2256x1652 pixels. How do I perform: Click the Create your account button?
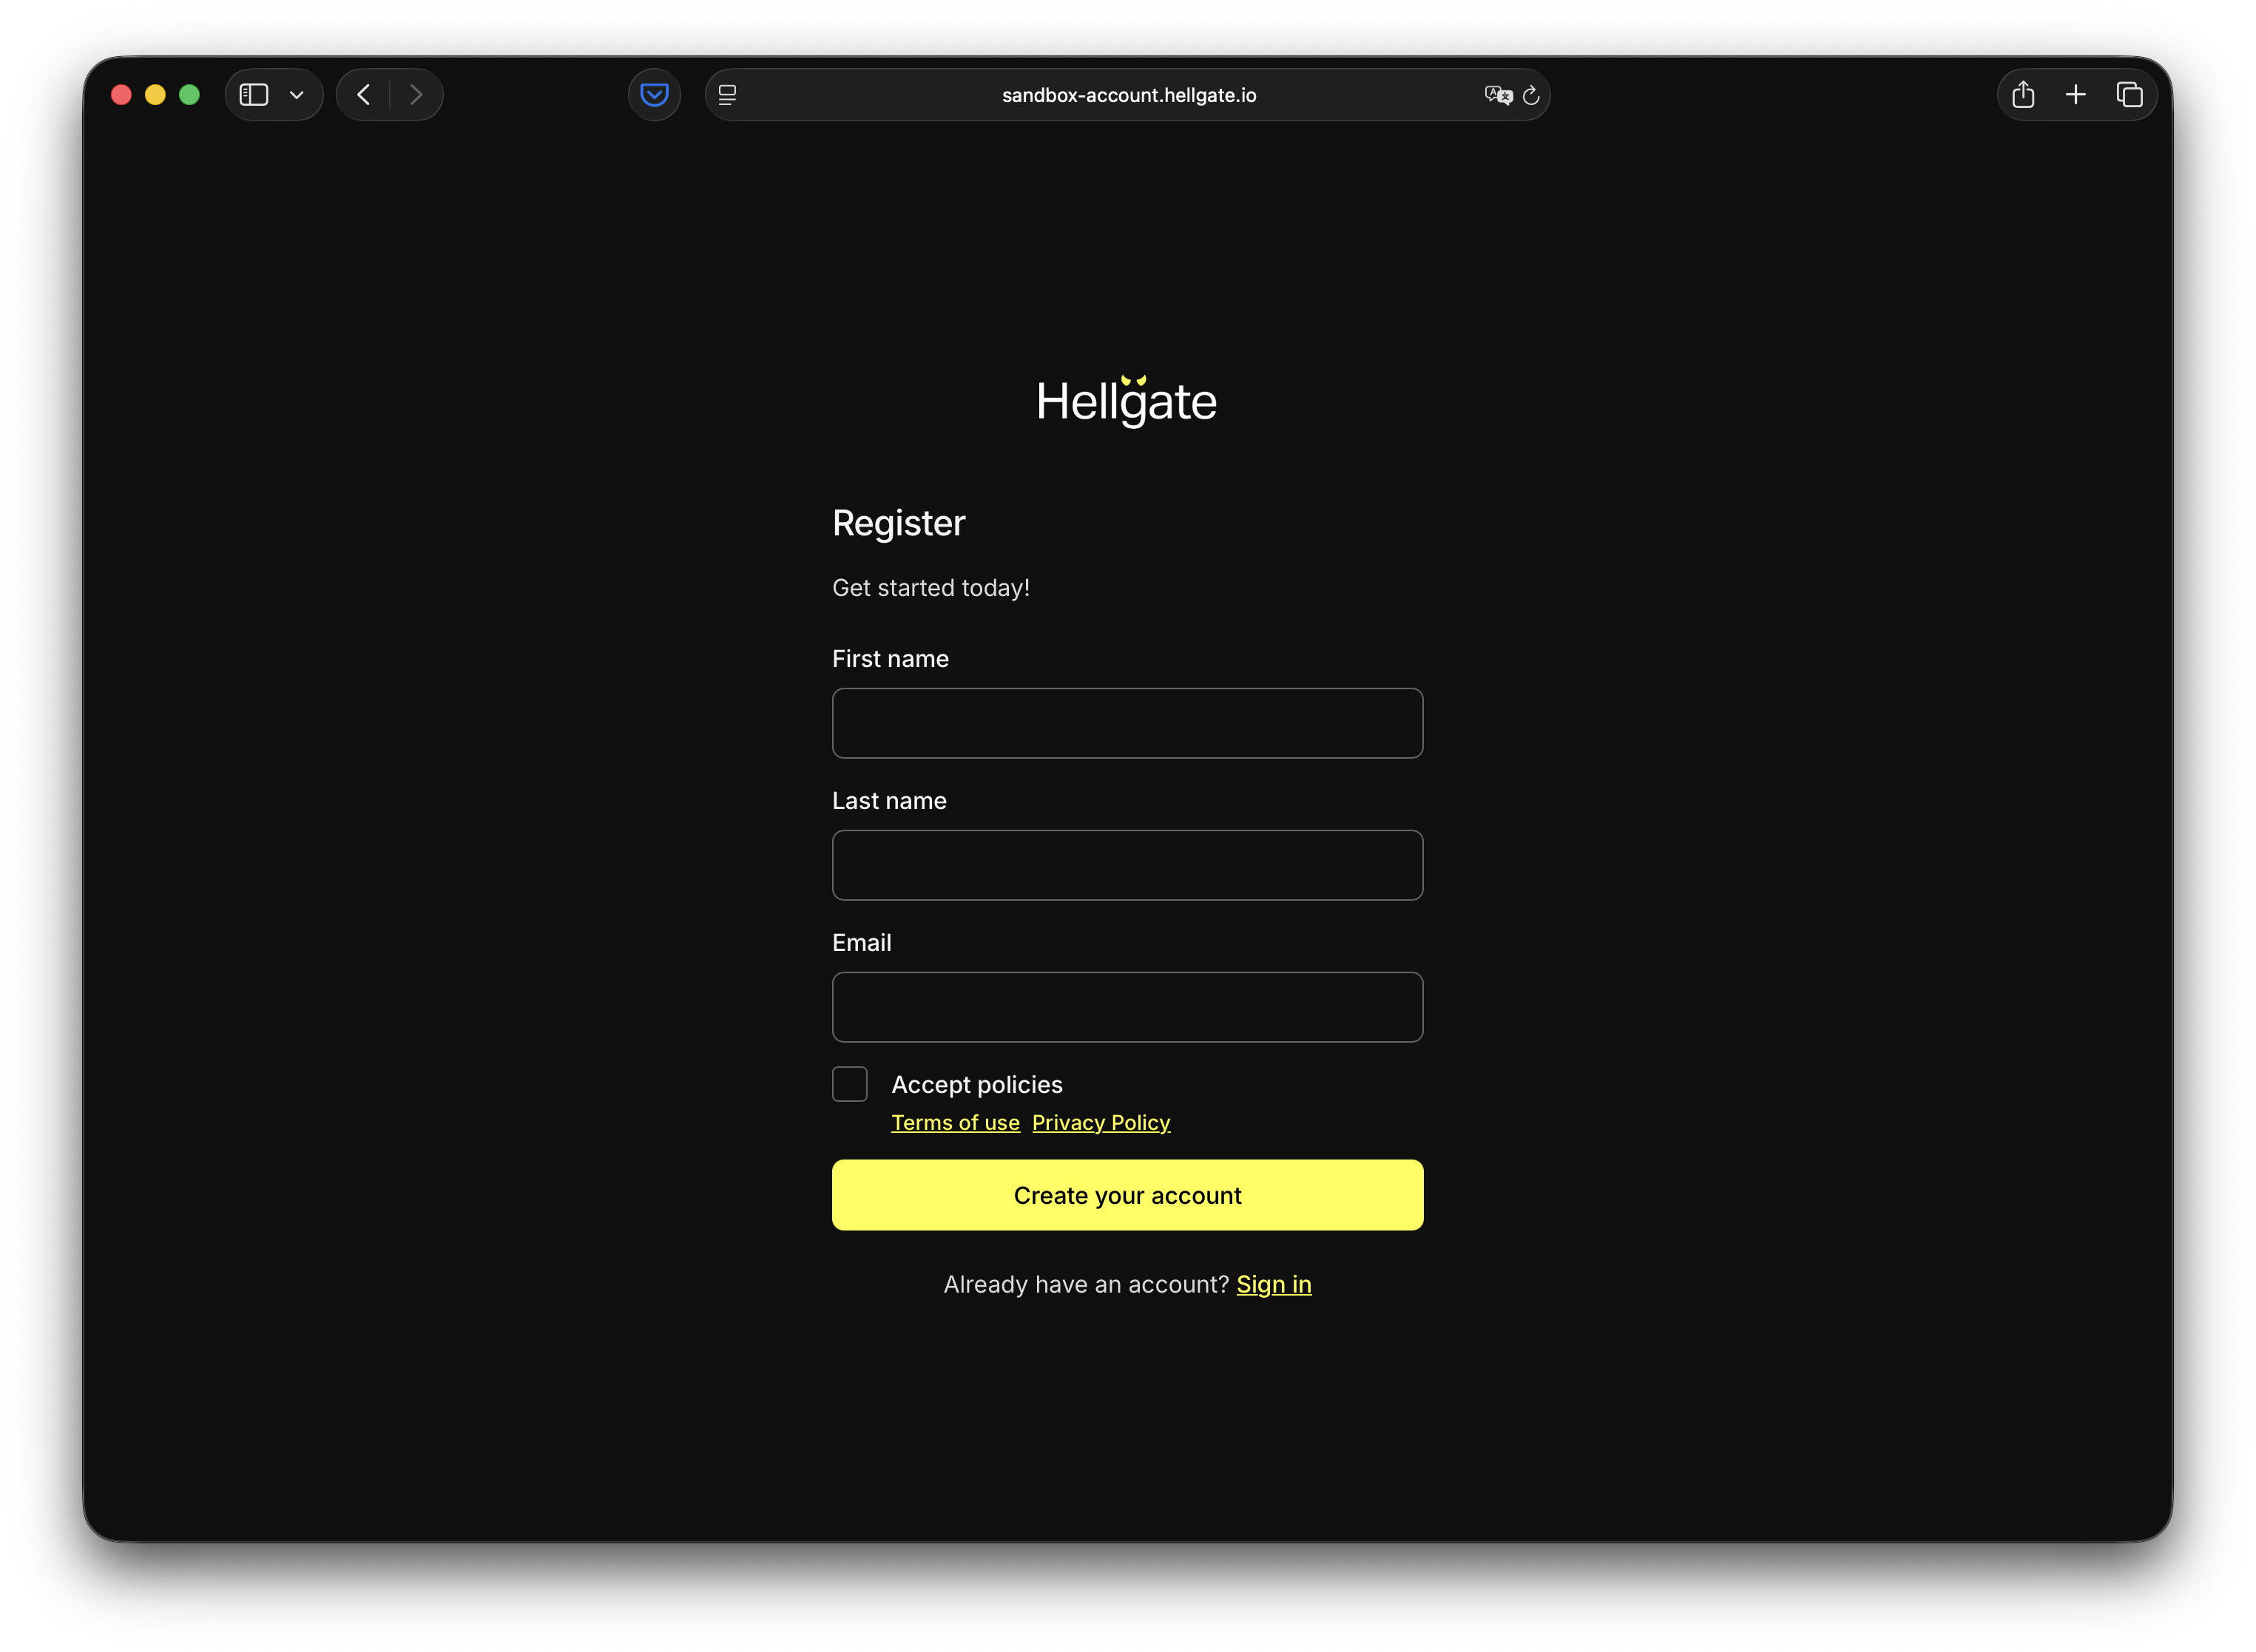(1127, 1194)
